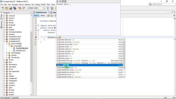The image size is (176, 99).
Task: Collapse the code fold at line 6
Action: click(38, 30)
